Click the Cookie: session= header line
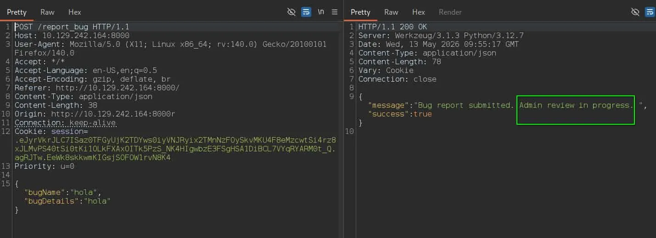Viewport: 656px width, 238px height. click(51, 132)
